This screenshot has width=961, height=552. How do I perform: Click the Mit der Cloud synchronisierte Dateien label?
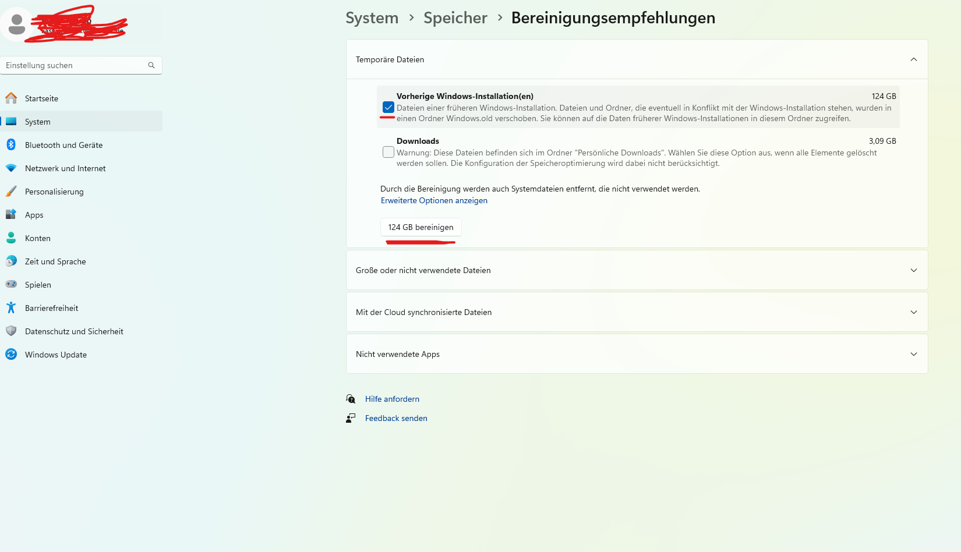tap(424, 312)
